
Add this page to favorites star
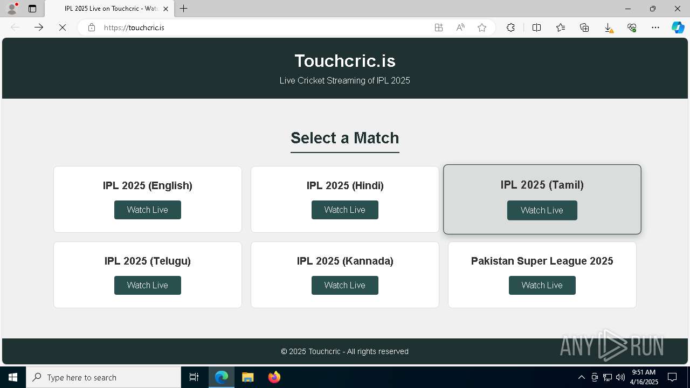click(x=482, y=27)
